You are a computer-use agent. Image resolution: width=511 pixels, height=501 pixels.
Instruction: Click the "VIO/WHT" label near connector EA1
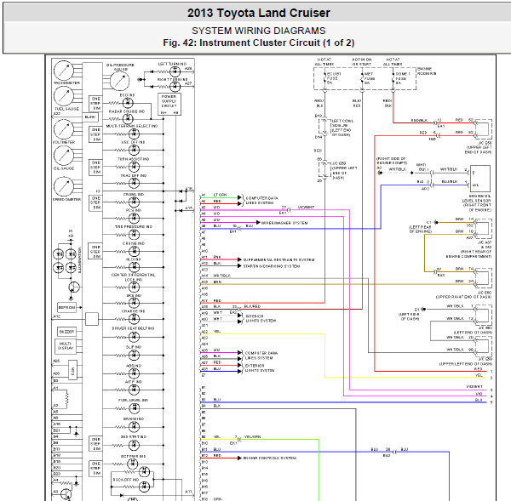[306, 207]
